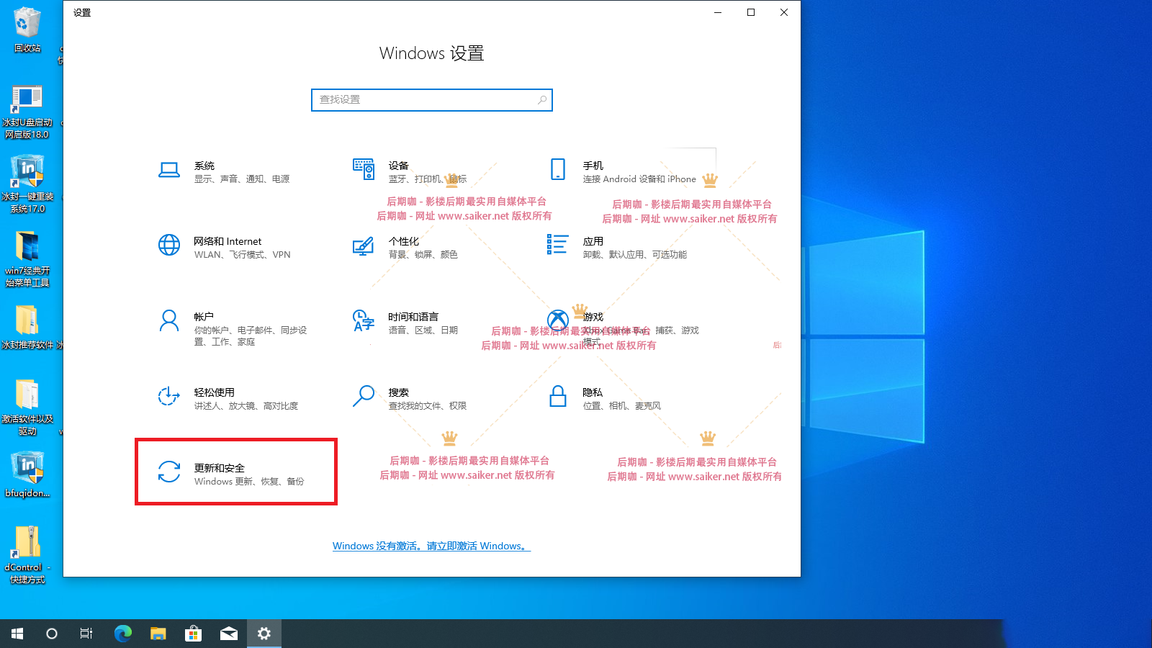Select the 冰封推荐软件 desktop folder

click(27, 328)
